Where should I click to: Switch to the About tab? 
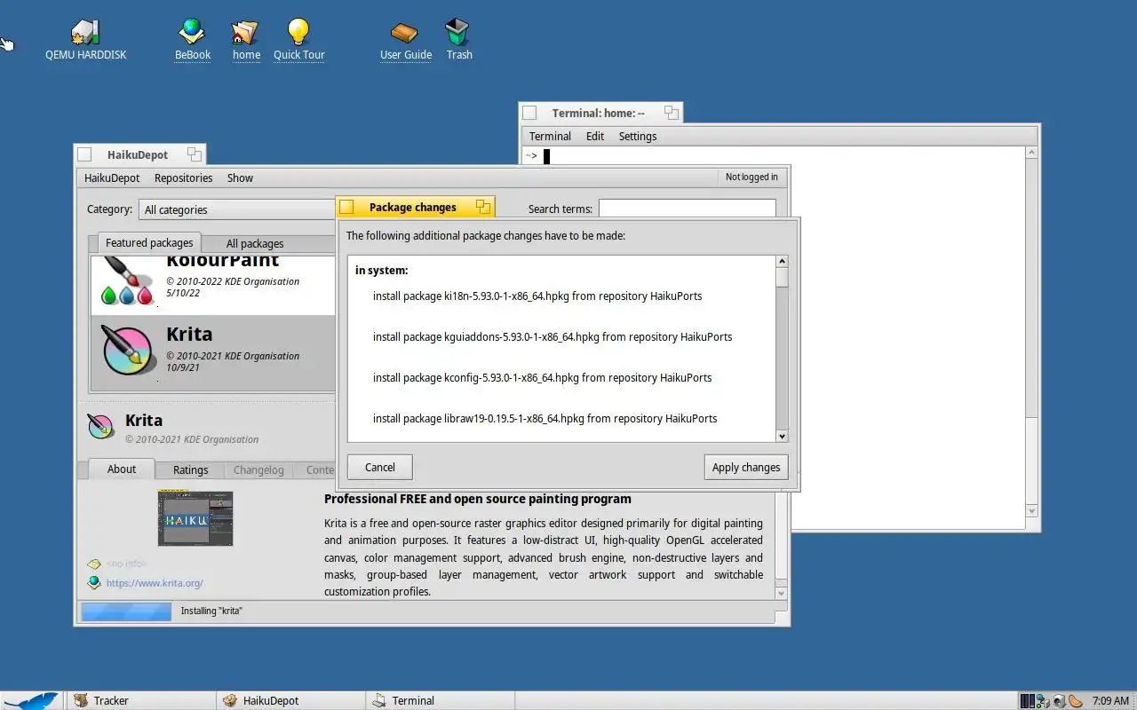(x=122, y=469)
